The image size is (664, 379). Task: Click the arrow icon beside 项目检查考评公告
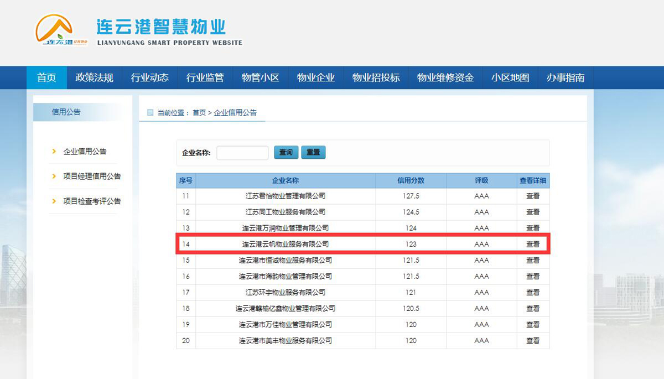[54, 201]
